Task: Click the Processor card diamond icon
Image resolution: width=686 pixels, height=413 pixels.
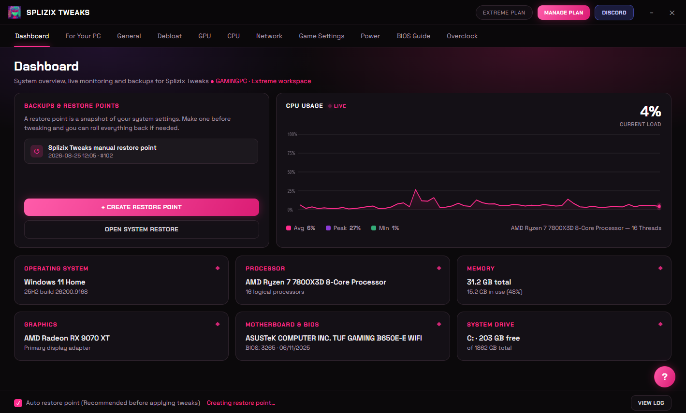Action: (x=439, y=268)
